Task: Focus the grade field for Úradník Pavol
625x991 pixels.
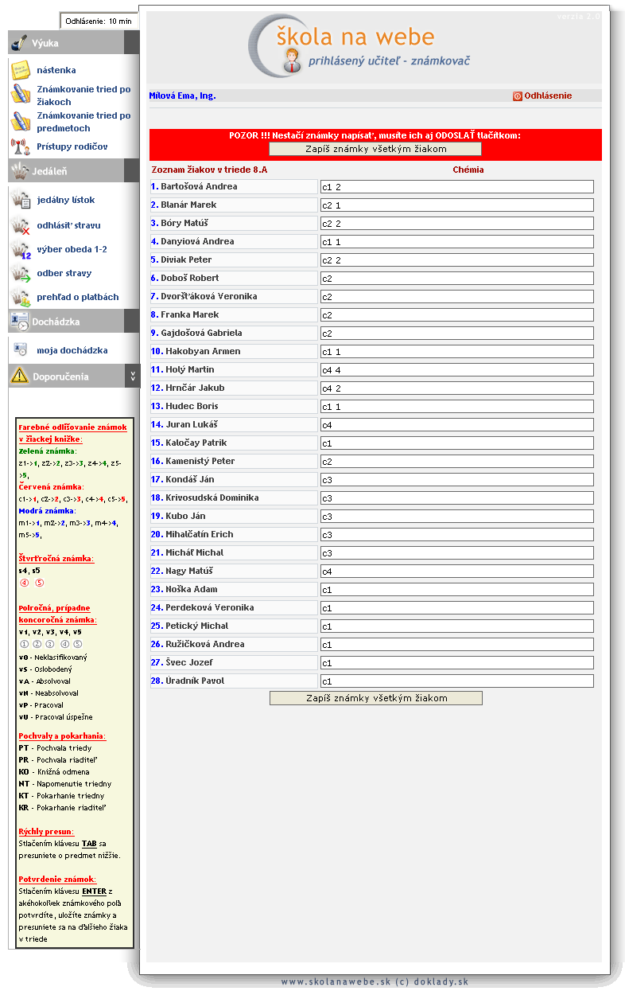Action: pos(456,681)
